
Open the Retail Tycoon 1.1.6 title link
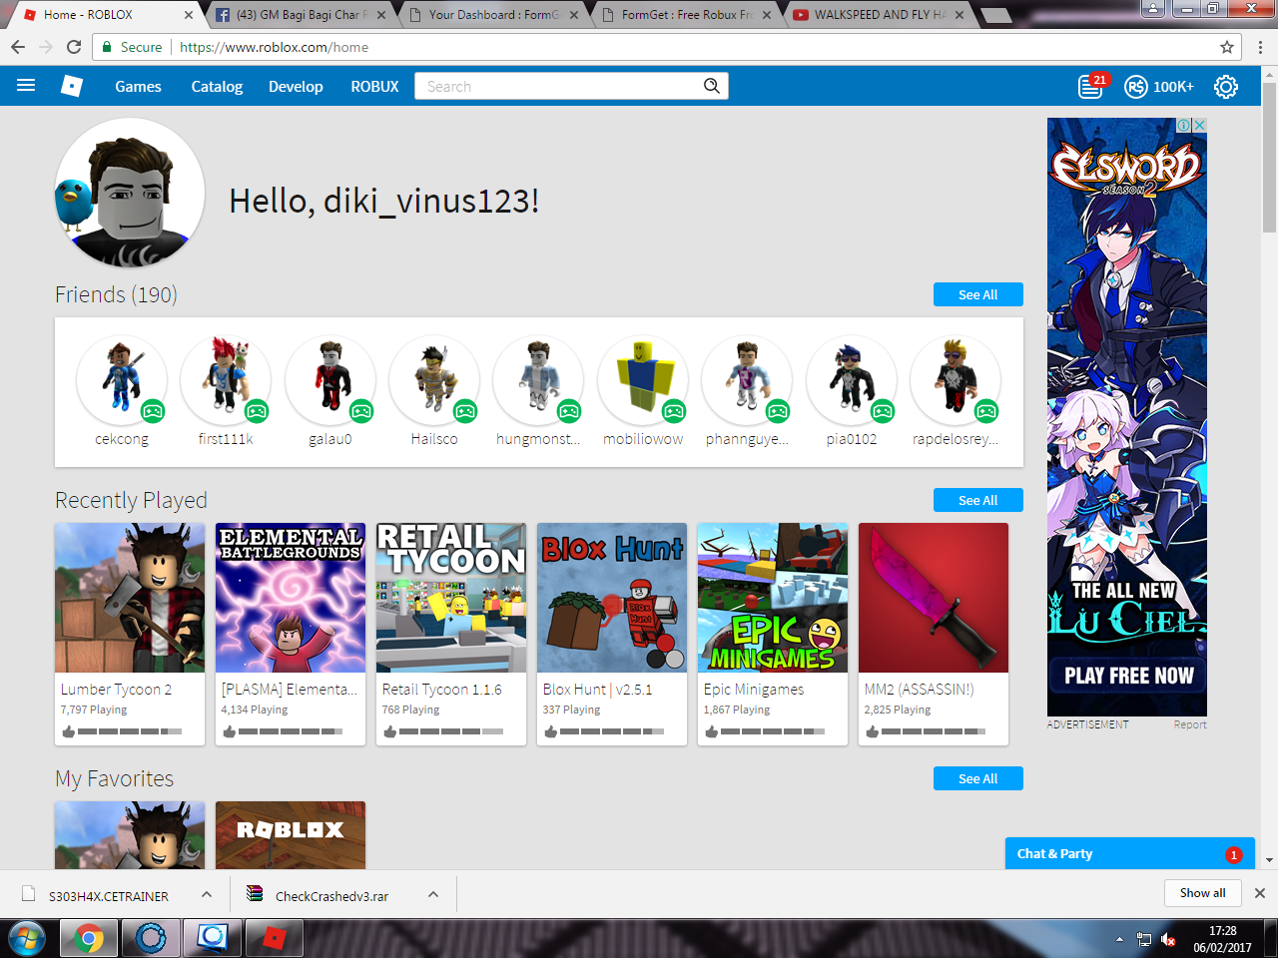pyautogui.click(x=441, y=690)
